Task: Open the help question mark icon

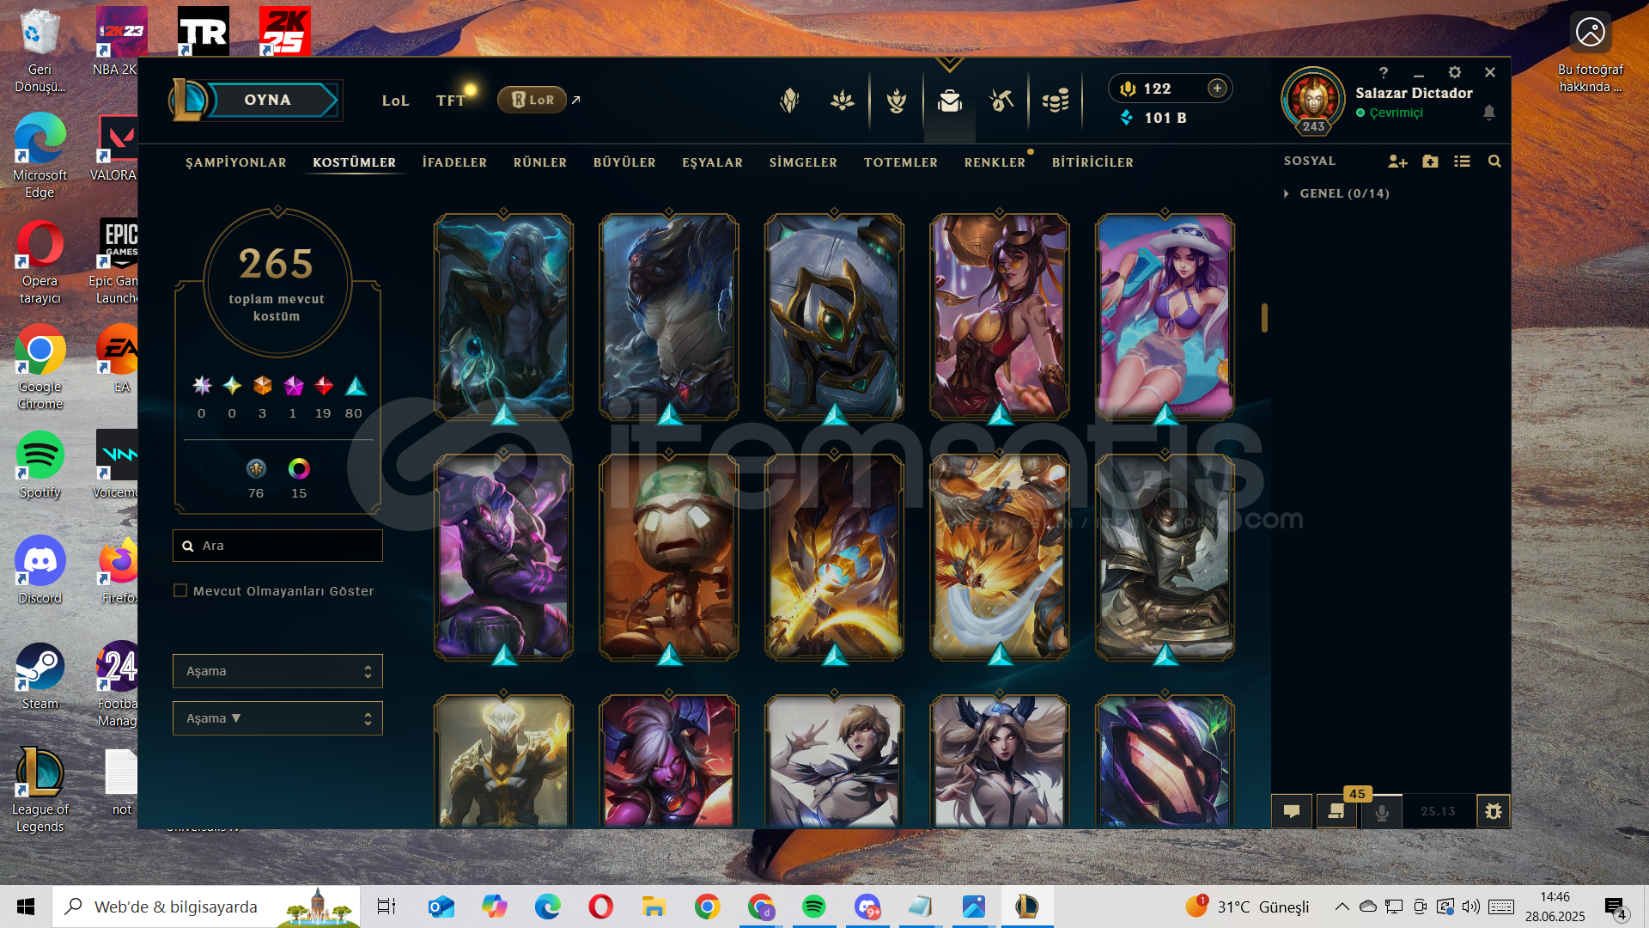Action: 1383,72
